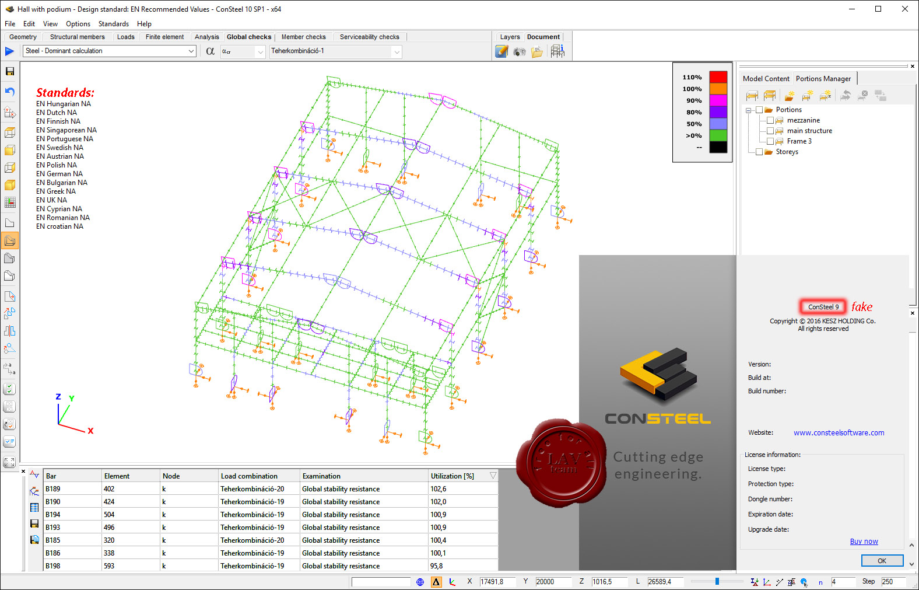
Task: Open the Standards menu
Action: (x=114, y=24)
